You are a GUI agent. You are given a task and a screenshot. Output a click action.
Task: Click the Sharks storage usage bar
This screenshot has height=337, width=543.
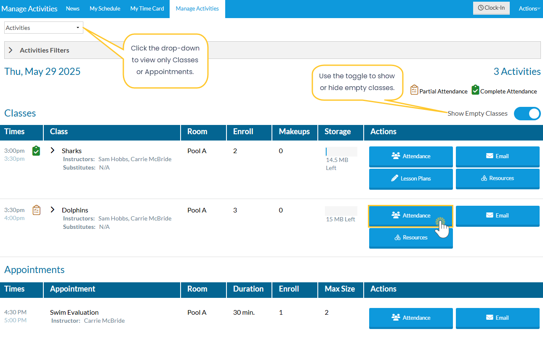pos(341,151)
